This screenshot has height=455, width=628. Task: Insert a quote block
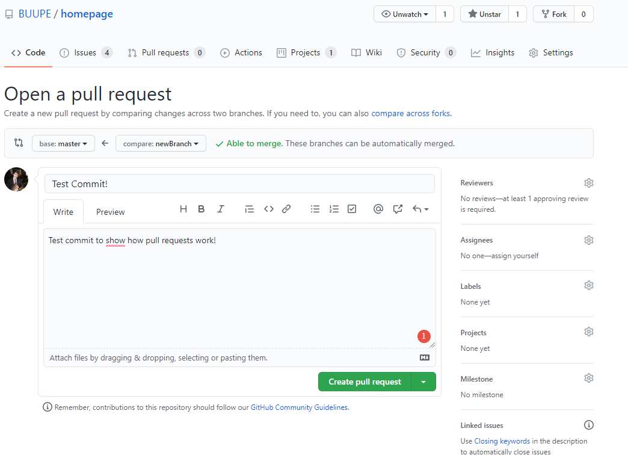(249, 209)
